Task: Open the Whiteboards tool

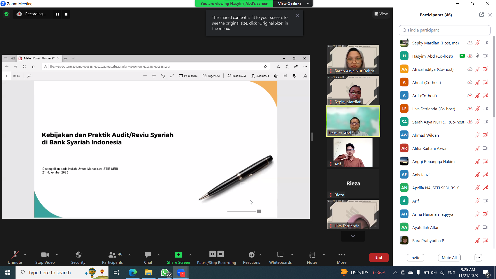Action: click(x=280, y=255)
